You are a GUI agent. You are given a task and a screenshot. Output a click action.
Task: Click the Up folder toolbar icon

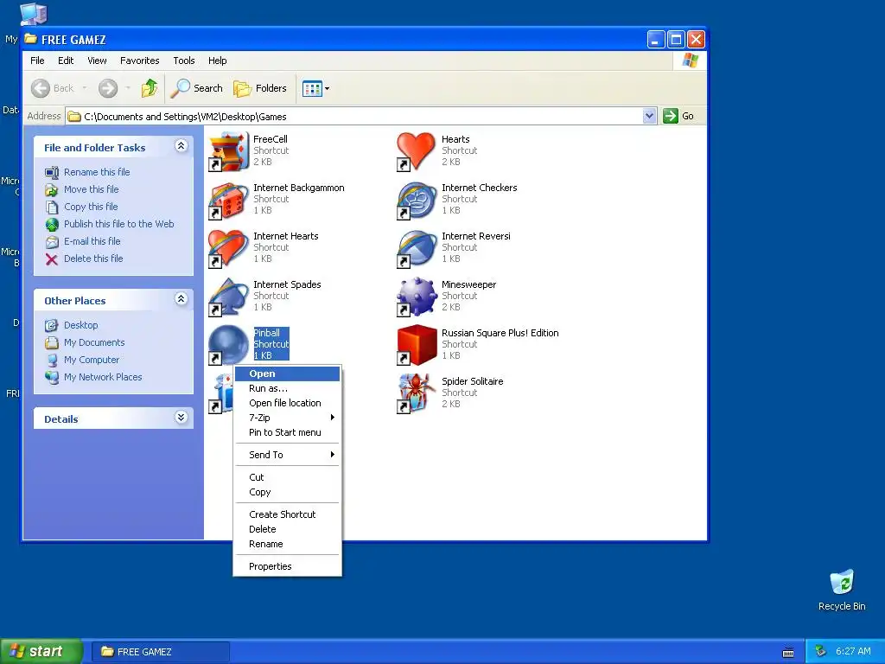coord(150,88)
